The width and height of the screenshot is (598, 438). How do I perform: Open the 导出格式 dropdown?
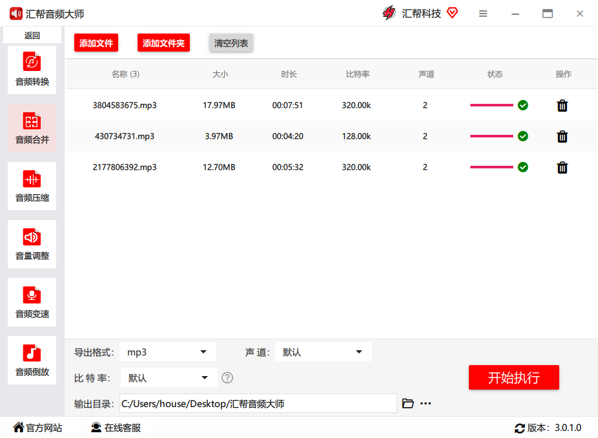click(x=167, y=352)
